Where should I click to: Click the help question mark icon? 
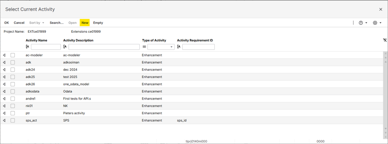[361, 23]
